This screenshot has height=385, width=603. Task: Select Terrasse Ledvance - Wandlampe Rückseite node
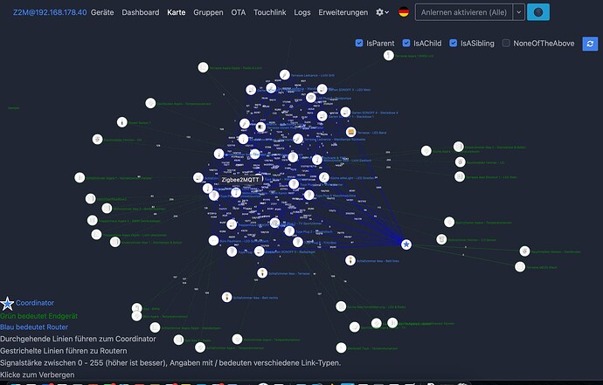point(298,139)
